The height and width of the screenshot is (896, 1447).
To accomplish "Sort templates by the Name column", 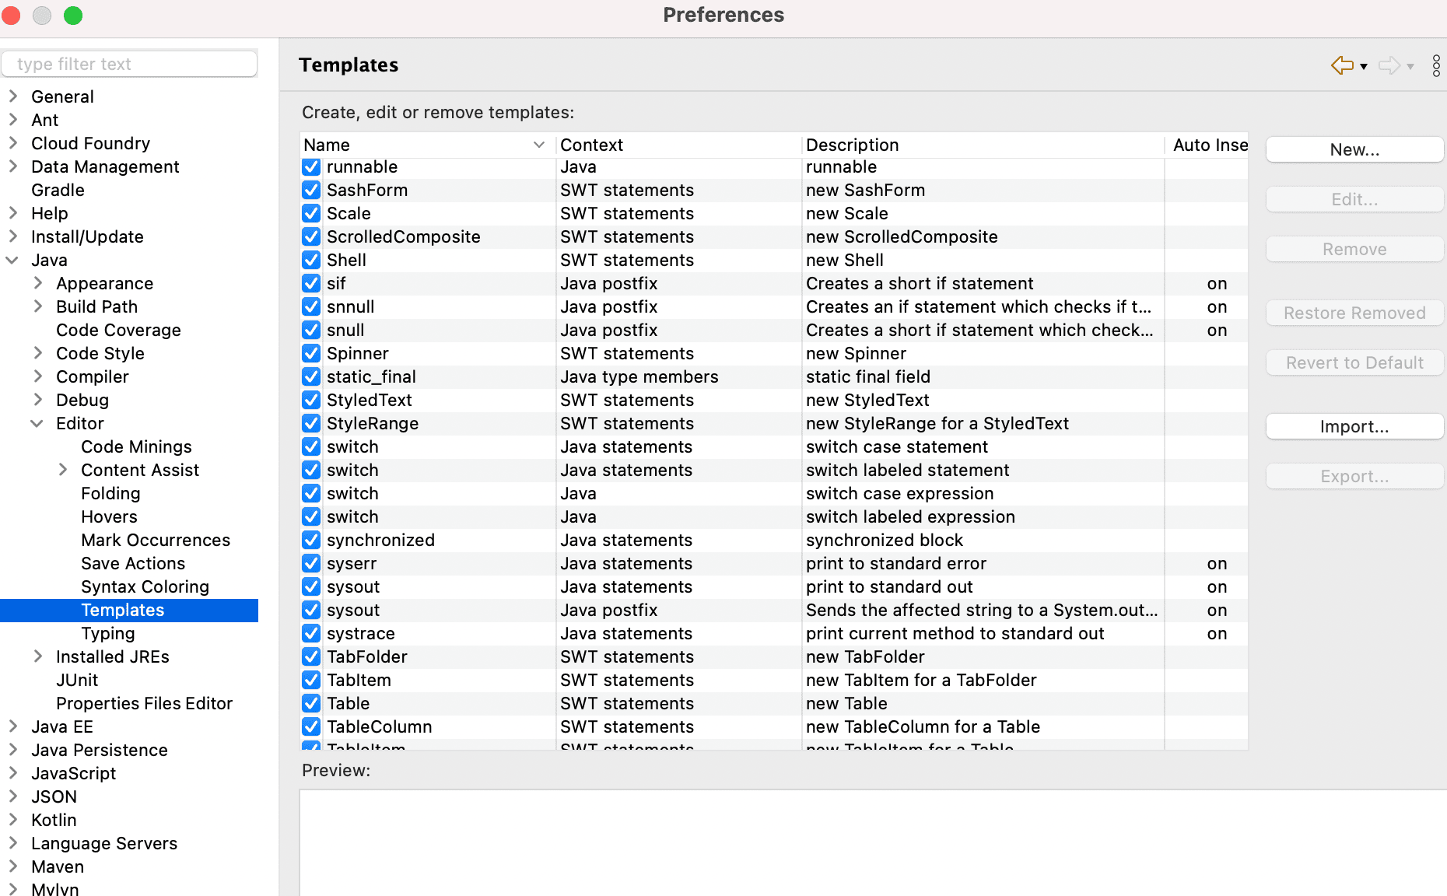I will pos(427,145).
